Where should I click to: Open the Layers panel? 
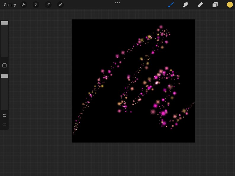pyautogui.click(x=215, y=5)
